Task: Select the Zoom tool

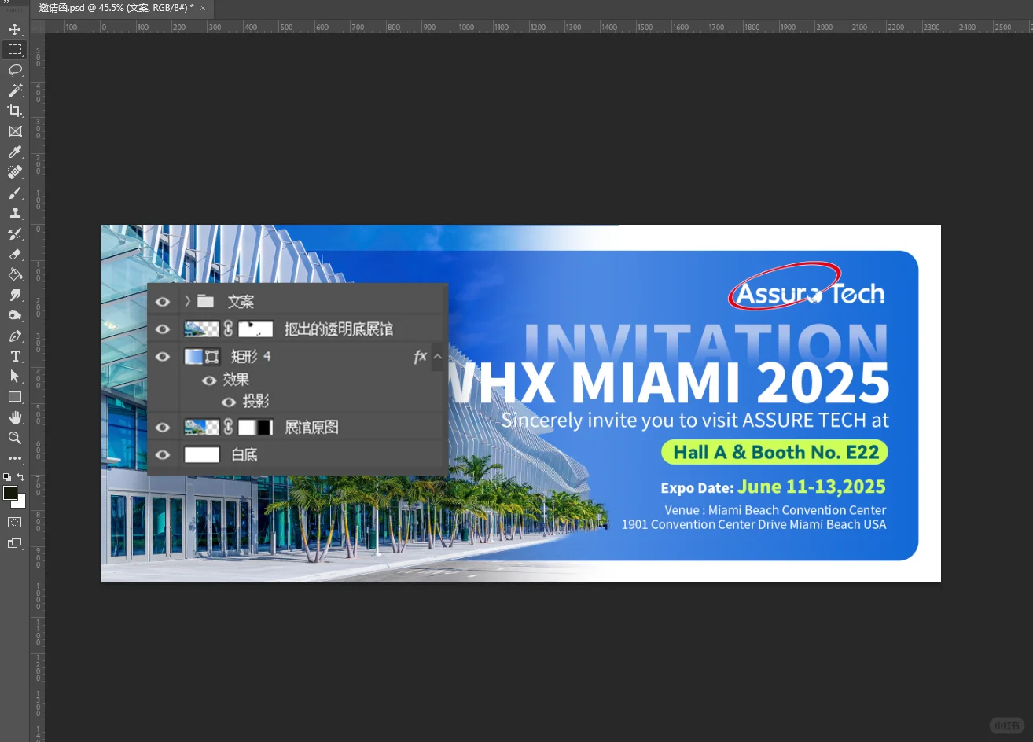Action: click(x=15, y=438)
